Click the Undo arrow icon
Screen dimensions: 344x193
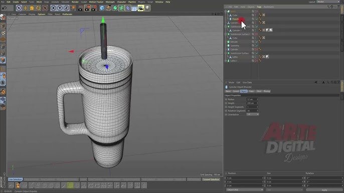coord(4,8)
